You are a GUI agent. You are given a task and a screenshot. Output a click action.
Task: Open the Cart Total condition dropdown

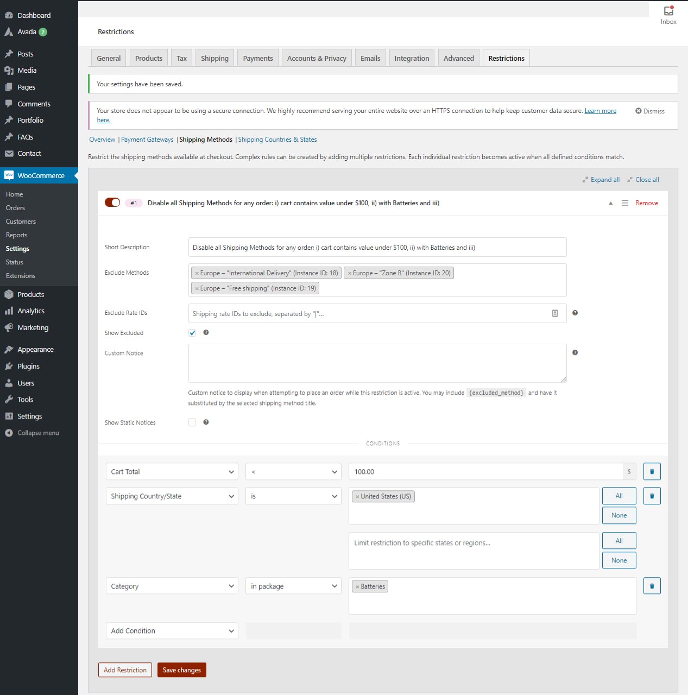(172, 472)
